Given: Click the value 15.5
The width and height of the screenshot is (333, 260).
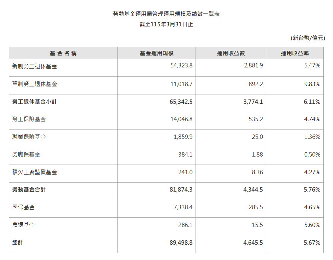Looking at the screenshot, I should pyautogui.click(x=257, y=225).
